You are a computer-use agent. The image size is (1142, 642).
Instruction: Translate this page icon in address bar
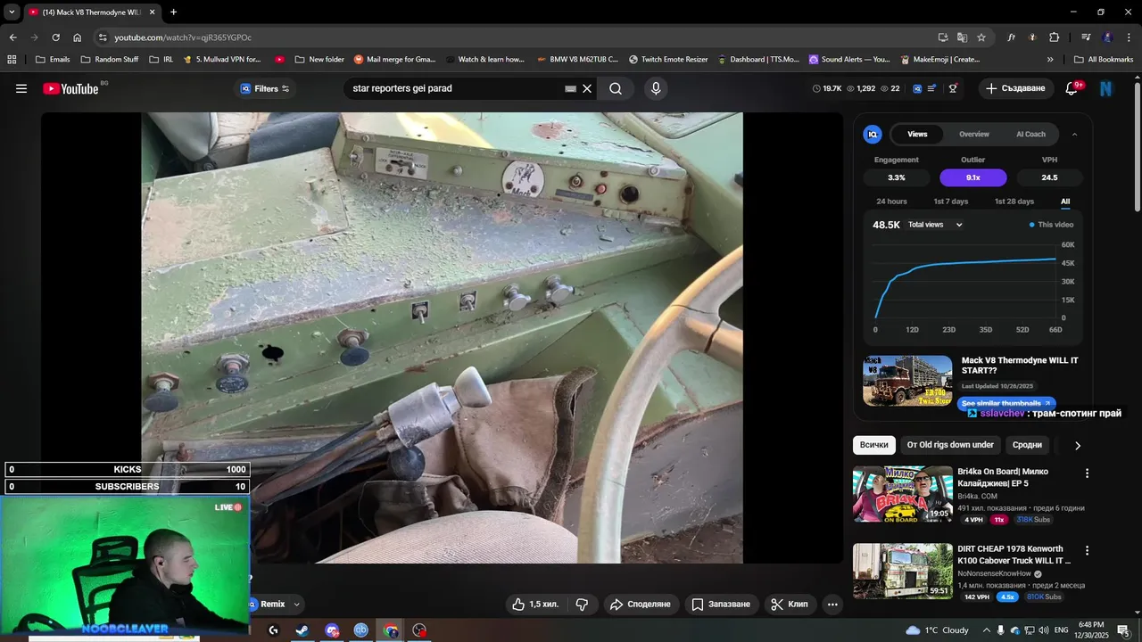point(962,37)
